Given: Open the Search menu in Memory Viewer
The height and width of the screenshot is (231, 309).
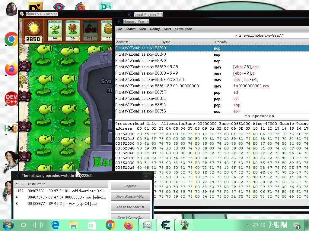Looking at the screenshot, I should tap(130, 29).
